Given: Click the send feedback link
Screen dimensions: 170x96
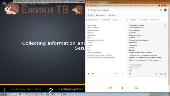Looking at the screenshot, I should point(163,78).
